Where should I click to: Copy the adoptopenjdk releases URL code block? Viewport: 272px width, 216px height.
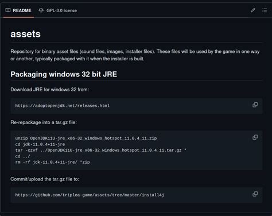coord(255,105)
